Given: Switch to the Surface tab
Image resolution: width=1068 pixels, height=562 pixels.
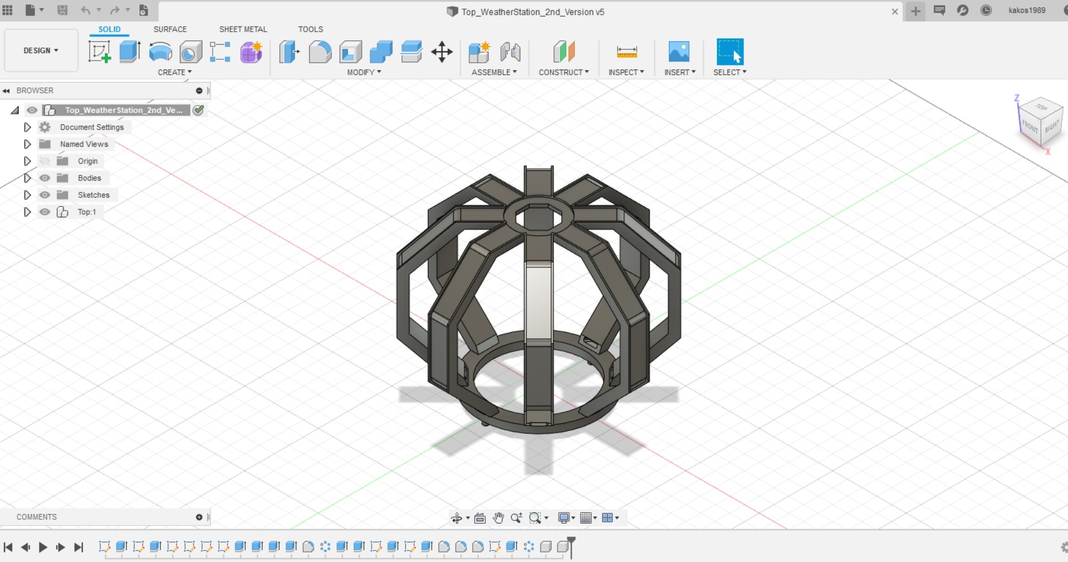Looking at the screenshot, I should click(170, 29).
